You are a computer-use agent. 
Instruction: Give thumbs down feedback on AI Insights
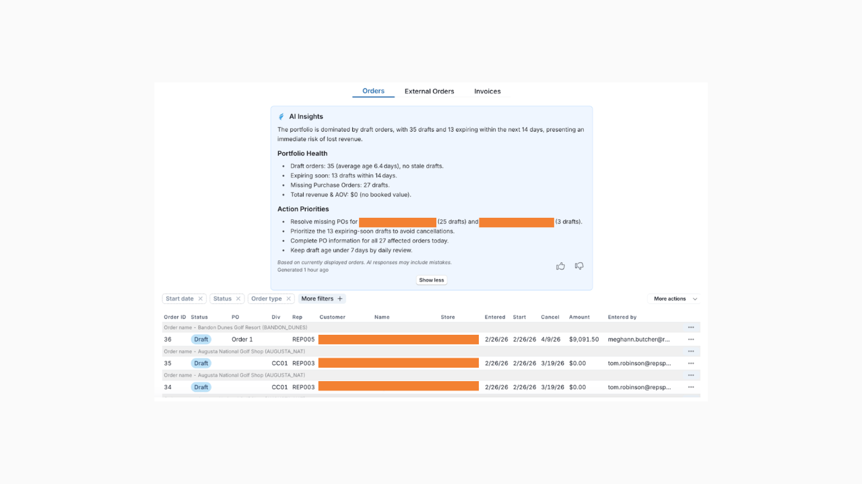point(579,266)
